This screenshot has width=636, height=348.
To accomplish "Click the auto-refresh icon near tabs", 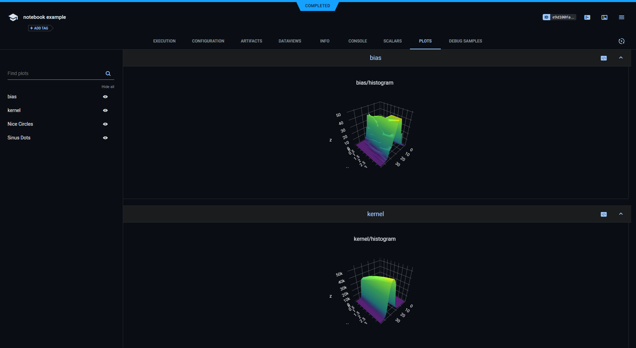I will pos(621,41).
